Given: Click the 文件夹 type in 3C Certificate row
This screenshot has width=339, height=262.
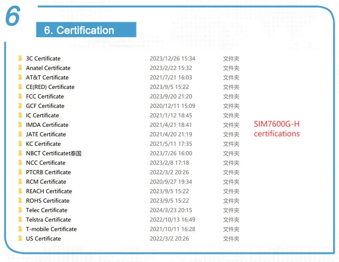Looking at the screenshot, I should pos(231,59).
